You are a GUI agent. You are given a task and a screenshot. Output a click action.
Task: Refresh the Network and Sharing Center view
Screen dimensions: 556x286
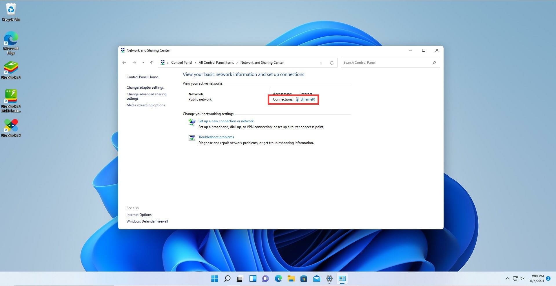tap(332, 63)
